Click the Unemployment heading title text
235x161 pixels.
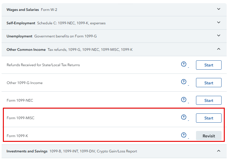click(19, 36)
